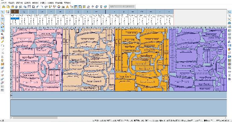Click the blue gradient square in right toolbar

229,46
